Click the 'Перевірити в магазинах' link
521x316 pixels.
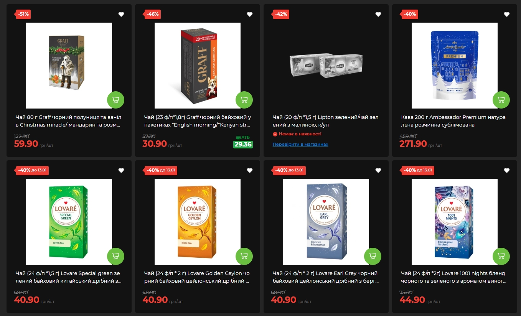click(x=300, y=144)
